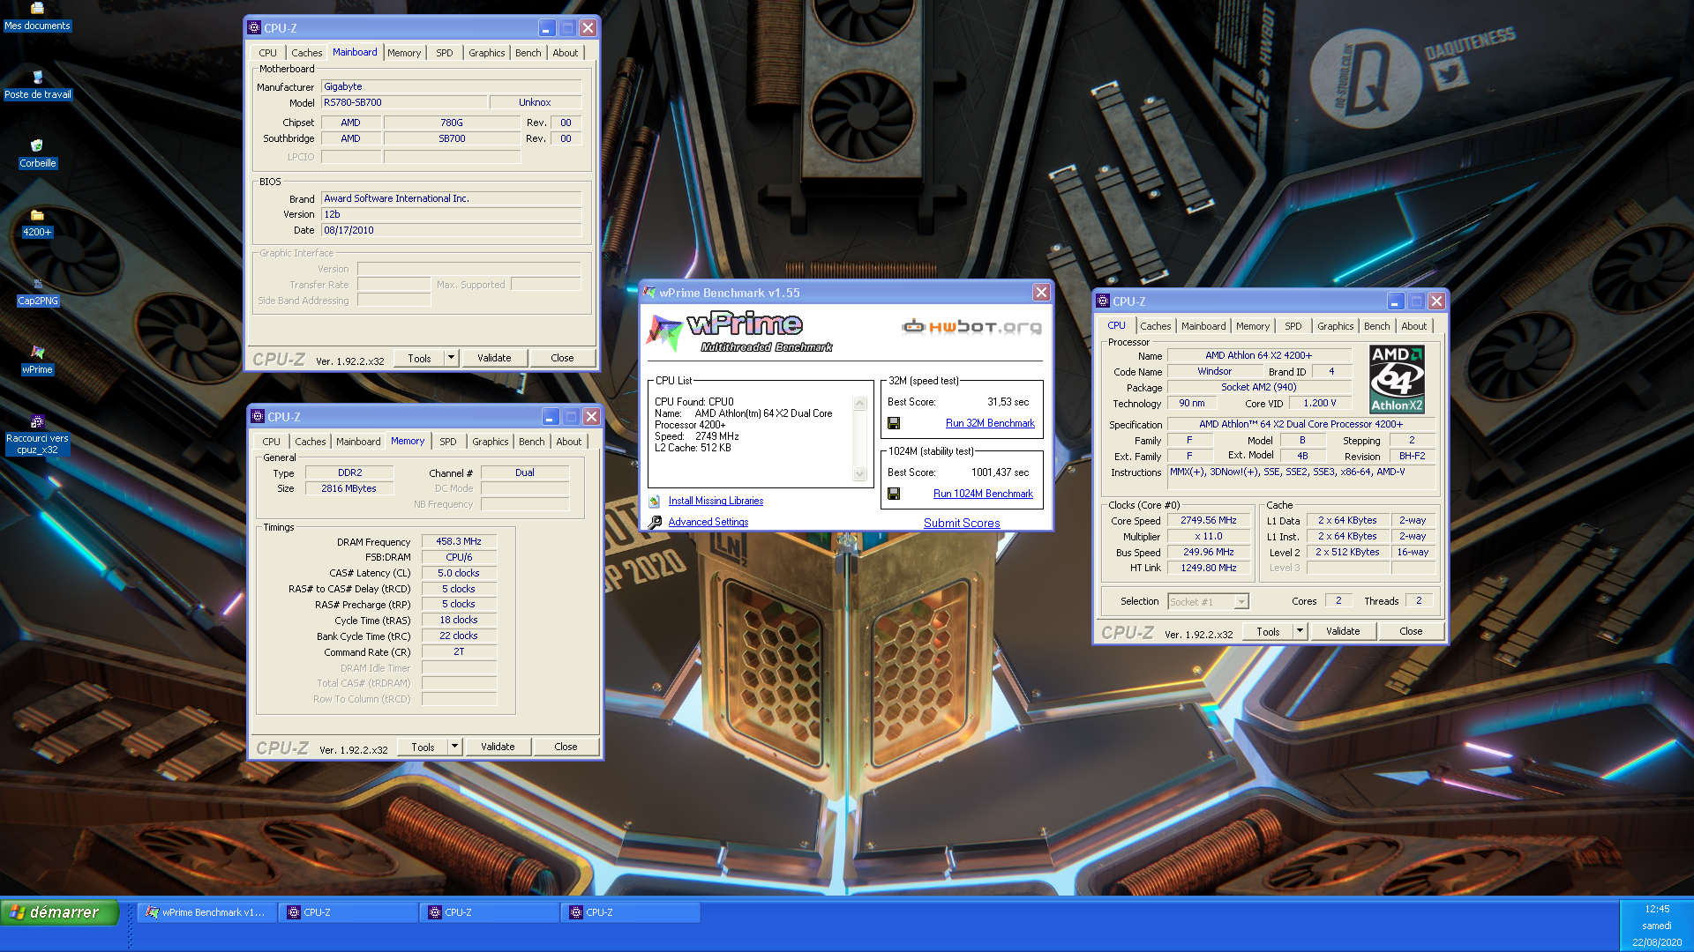Click the Package value Socket AM2 (940)
The height and width of the screenshot is (952, 1694).
coord(1259,387)
